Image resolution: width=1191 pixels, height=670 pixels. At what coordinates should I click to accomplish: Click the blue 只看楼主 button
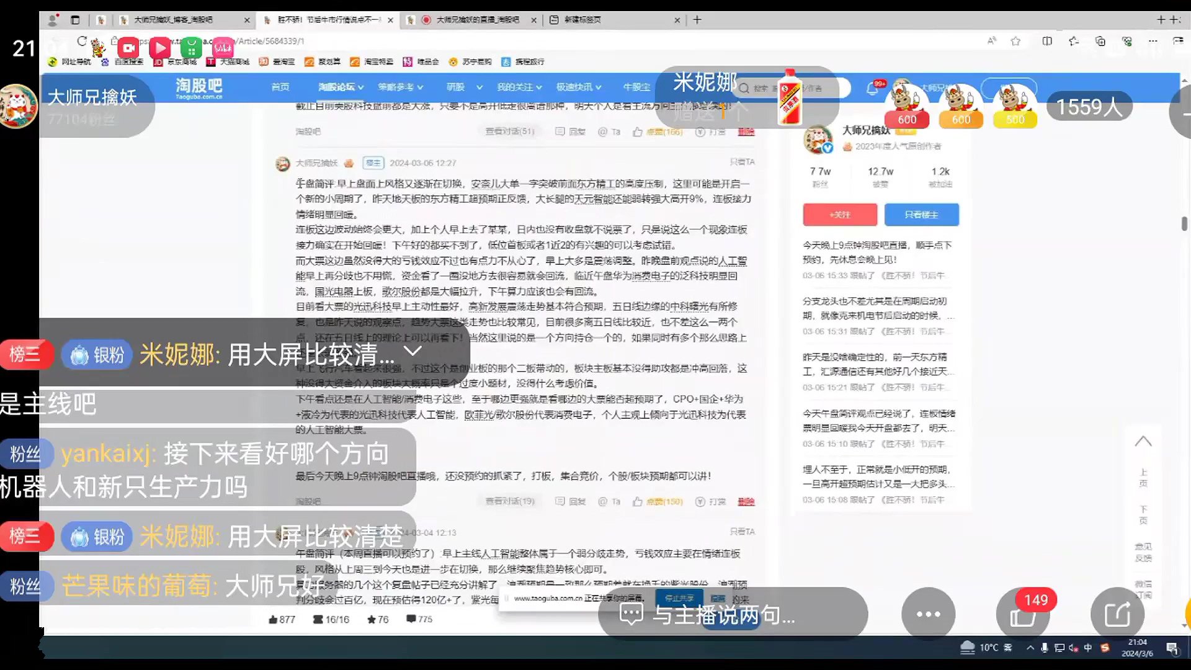tap(921, 215)
